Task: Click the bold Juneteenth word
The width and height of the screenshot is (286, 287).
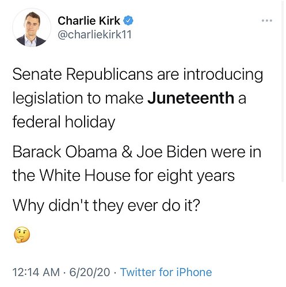Action: pyautogui.click(x=191, y=98)
